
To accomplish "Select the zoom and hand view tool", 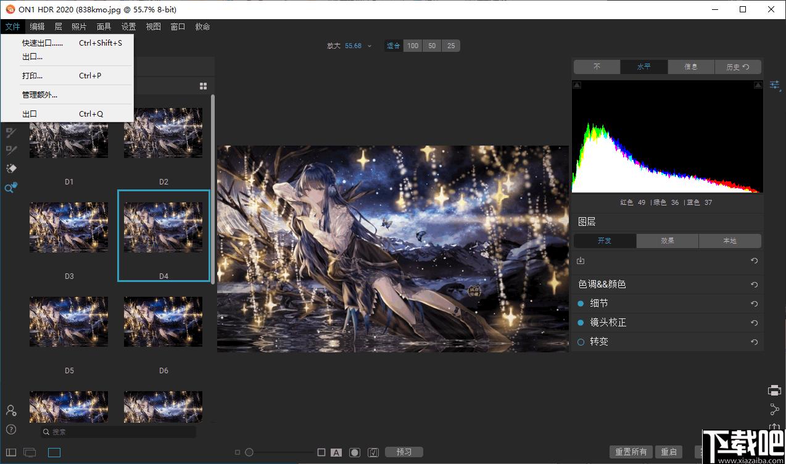I will pyautogui.click(x=10, y=188).
